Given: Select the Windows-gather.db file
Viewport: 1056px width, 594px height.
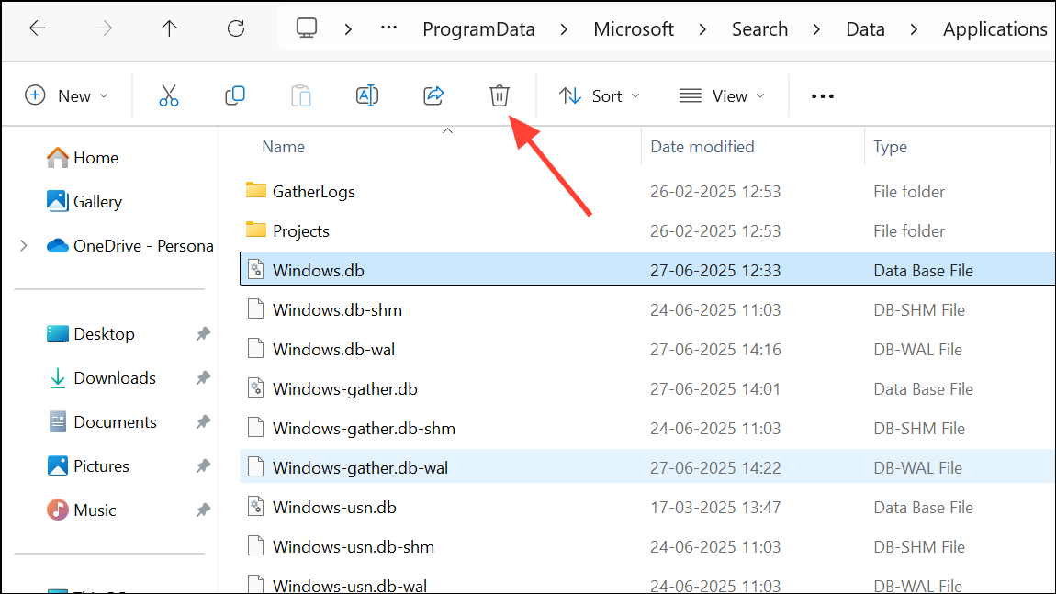Looking at the screenshot, I should pyautogui.click(x=345, y=389).
